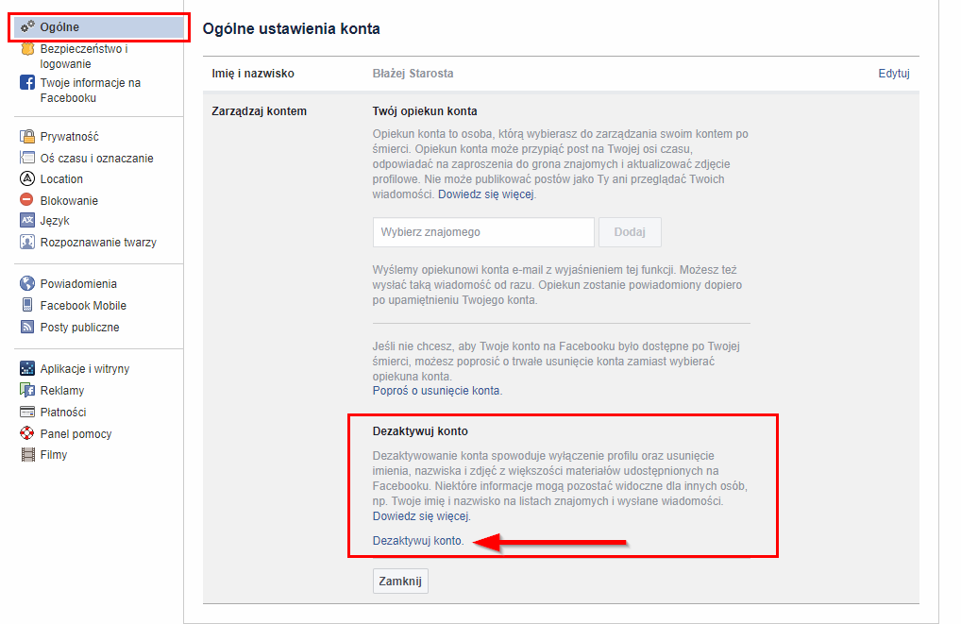Open Dowiedz się więcej under Twój opiekun konta
Screen dimensions: 961x624
pyautogui.click(x=486, y=194)
